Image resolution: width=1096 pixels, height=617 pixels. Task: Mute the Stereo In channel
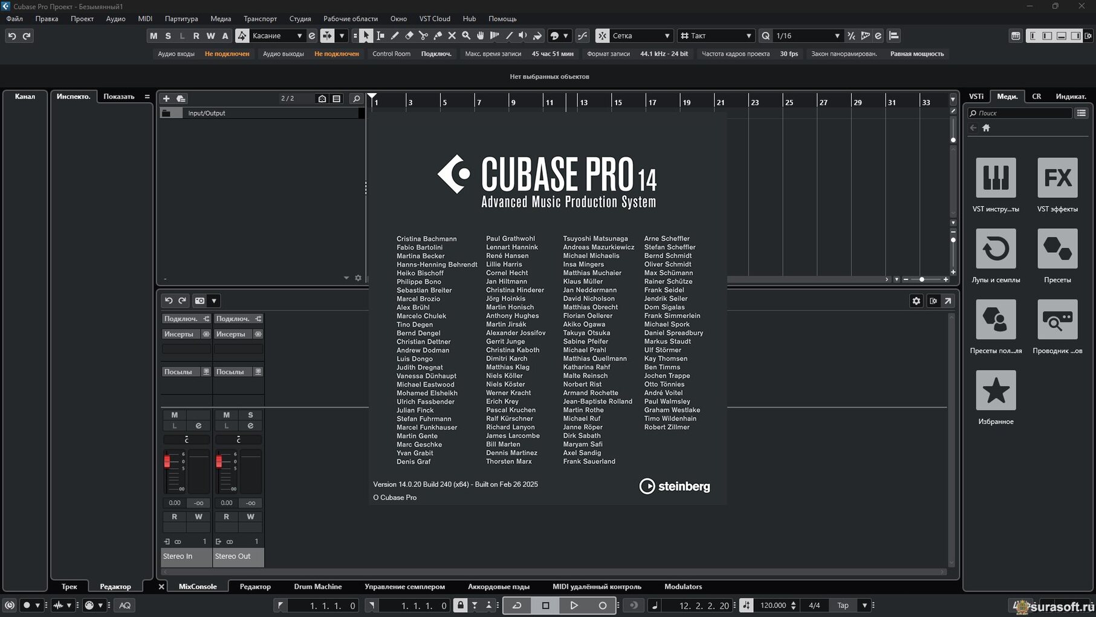pos(174,415)
